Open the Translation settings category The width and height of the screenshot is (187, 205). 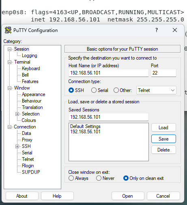coord(32,107)
